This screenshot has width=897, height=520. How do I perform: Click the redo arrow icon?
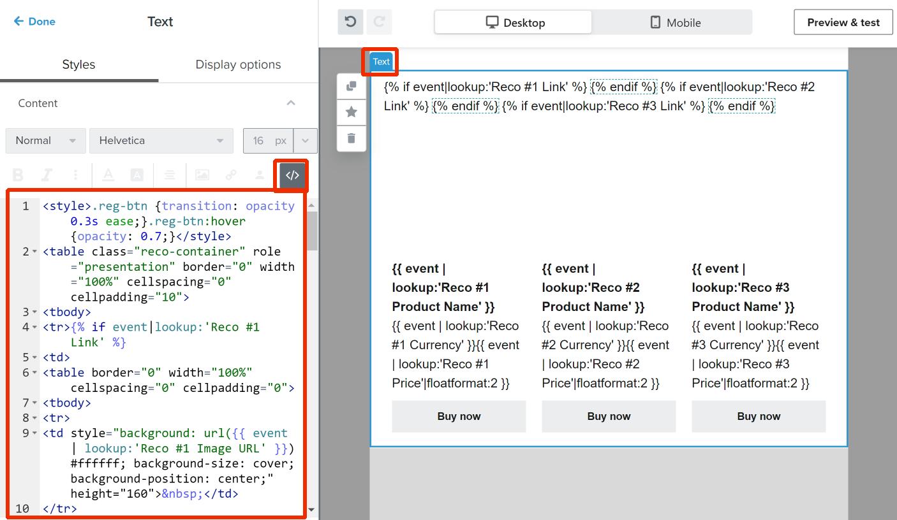[x=379, y=22]
